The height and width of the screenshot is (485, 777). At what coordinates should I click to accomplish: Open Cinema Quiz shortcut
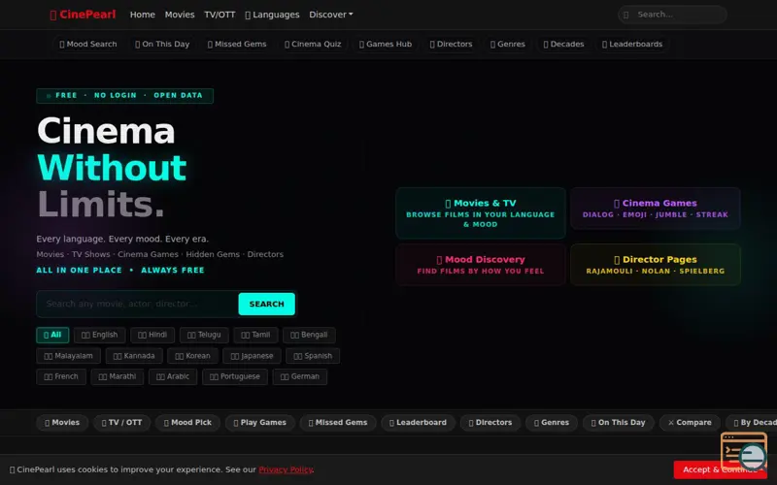pyautogui.click(x=313, y=44)
